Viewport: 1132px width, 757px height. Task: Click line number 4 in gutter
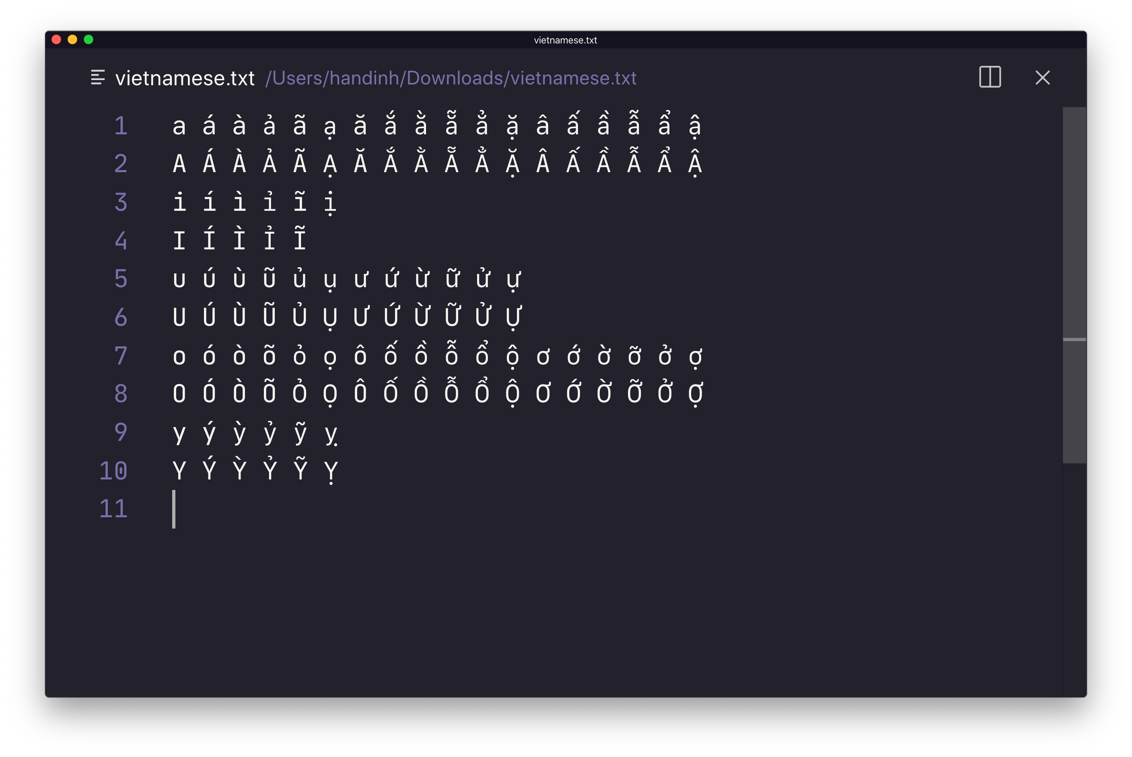(x=121, y=241)
